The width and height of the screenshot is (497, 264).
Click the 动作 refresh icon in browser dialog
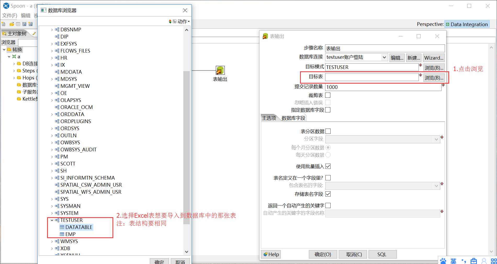170,21
